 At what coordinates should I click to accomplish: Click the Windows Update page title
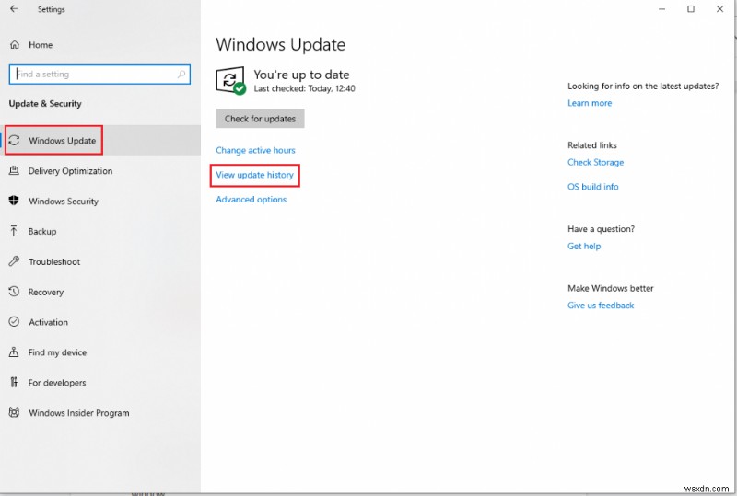[281, 44]
